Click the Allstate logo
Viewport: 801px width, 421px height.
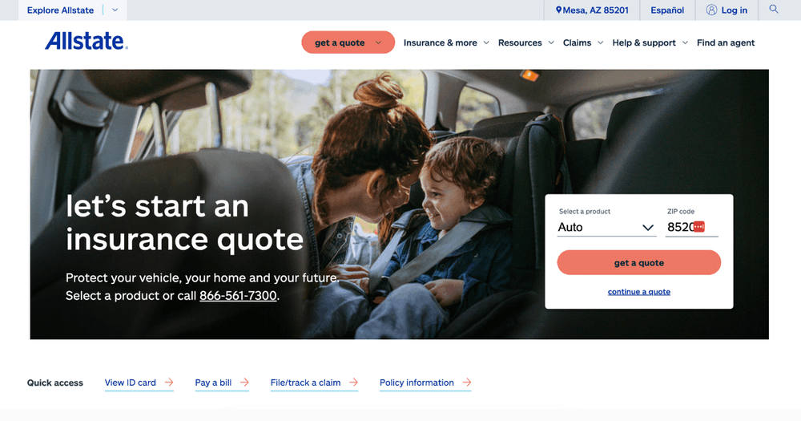click(x=86, y=41)
